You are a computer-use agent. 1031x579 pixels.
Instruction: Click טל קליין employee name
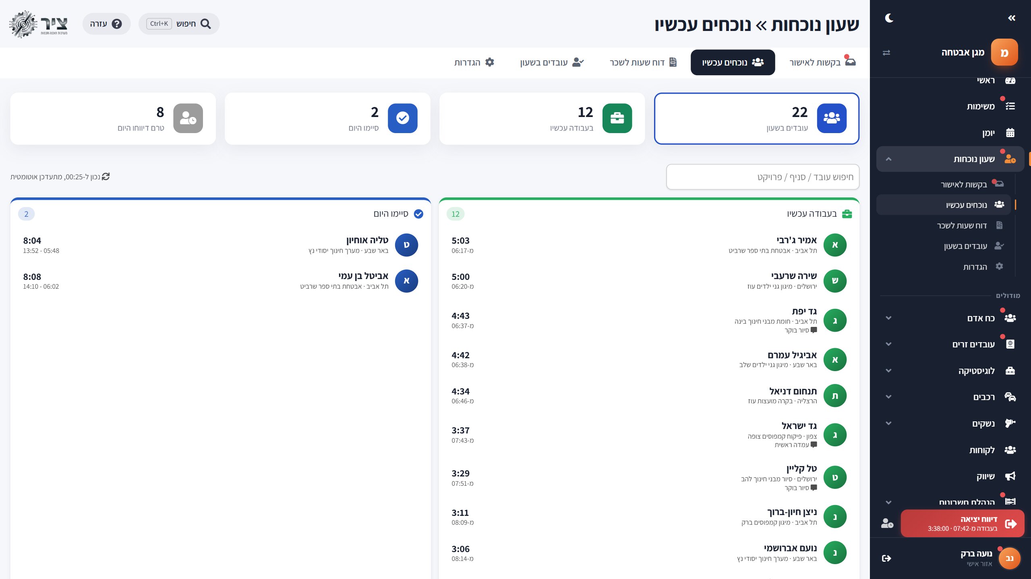(801, 469)
